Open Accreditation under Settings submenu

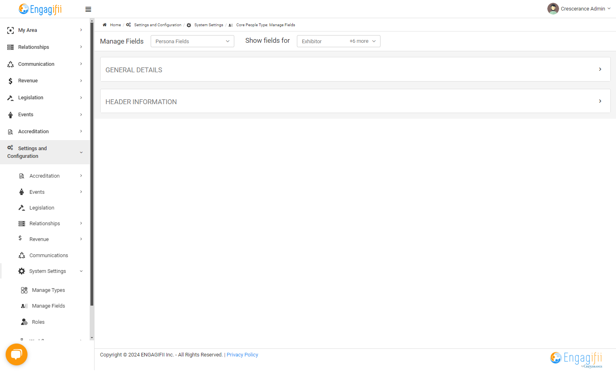[44, 176]
